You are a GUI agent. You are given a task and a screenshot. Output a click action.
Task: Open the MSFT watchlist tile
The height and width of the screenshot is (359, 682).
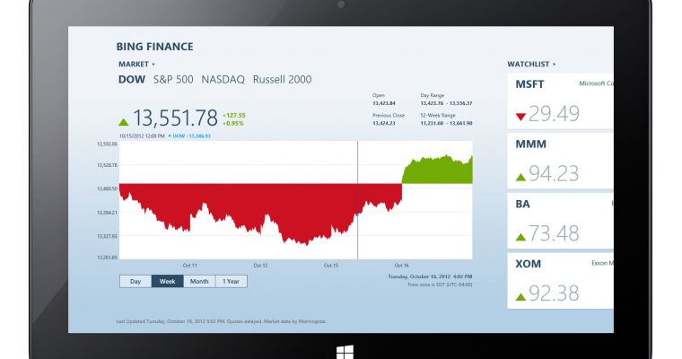[x=560, y=101]
